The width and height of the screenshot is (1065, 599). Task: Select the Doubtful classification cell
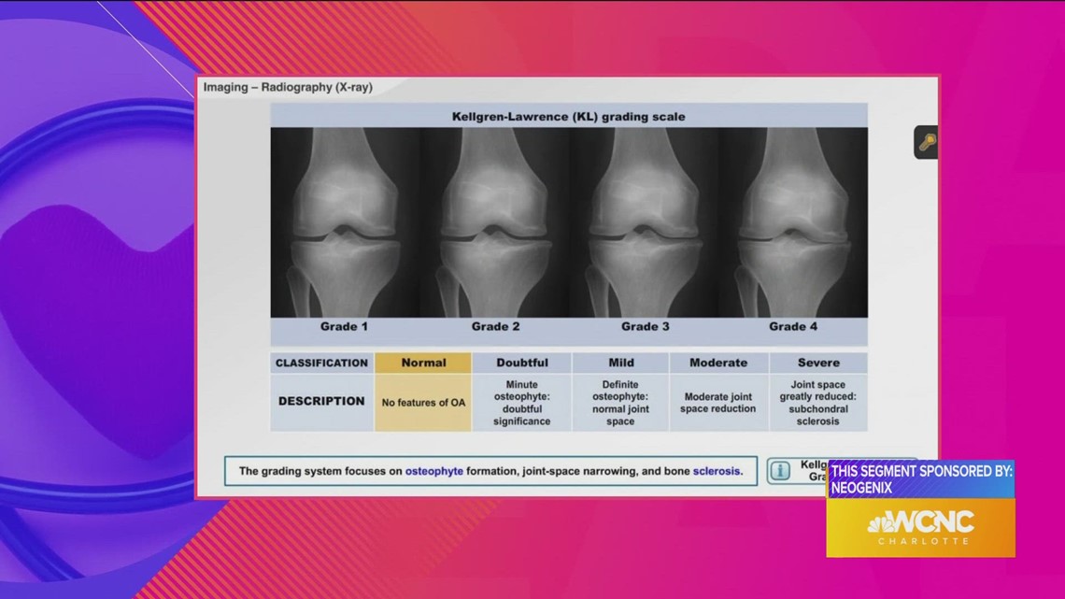[x=521, y=363]
